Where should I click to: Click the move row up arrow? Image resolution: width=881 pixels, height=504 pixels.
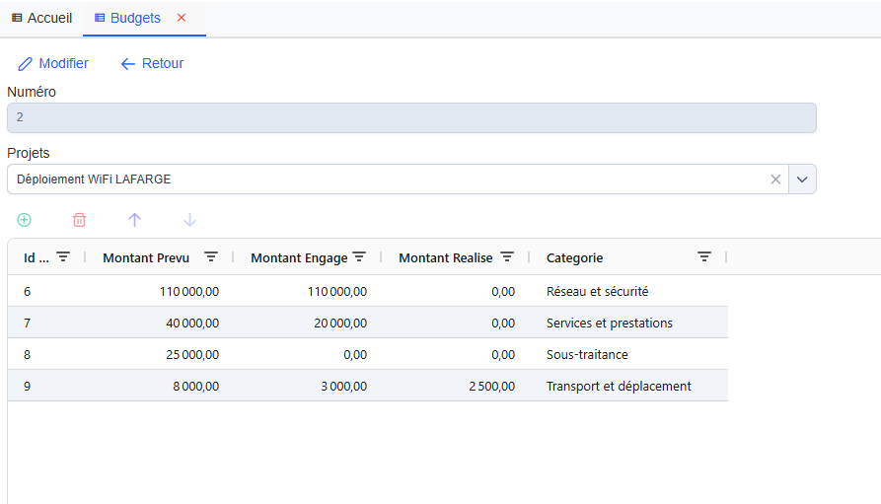coord(135,220)
